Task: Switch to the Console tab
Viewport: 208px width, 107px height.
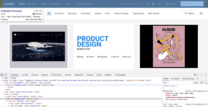Action: (x=25, y=75)
